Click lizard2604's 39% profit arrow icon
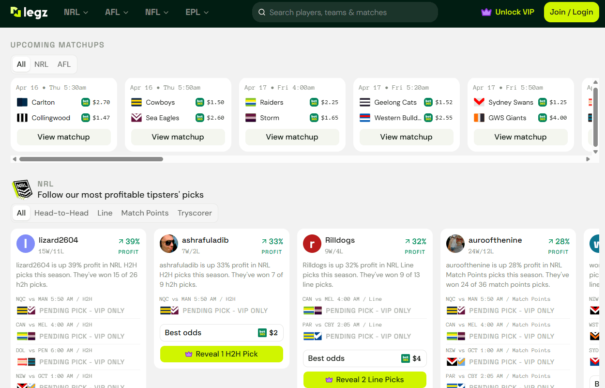This screenshot has height=388, width=605. [x=121, y=241]
